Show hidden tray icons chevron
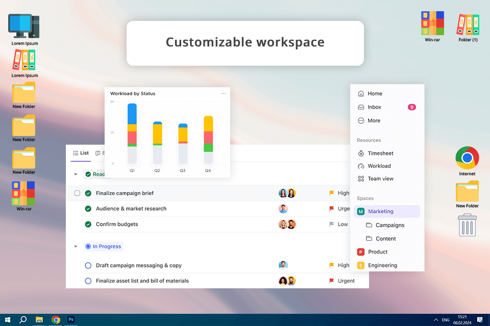The image size is (490, 326). click(x=436, y=320)
